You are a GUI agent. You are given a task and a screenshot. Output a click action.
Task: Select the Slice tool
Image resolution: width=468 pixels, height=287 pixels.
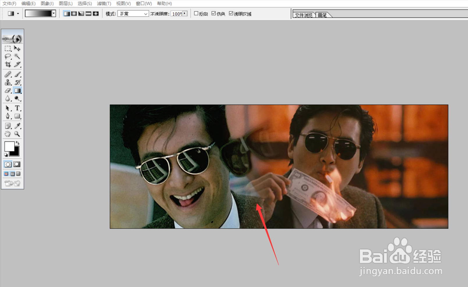17,64
